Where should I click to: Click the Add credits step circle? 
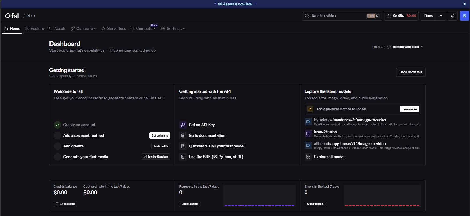[x=57, y=146]
